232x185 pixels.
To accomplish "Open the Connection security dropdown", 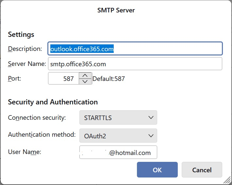I will tap(118, 117).
